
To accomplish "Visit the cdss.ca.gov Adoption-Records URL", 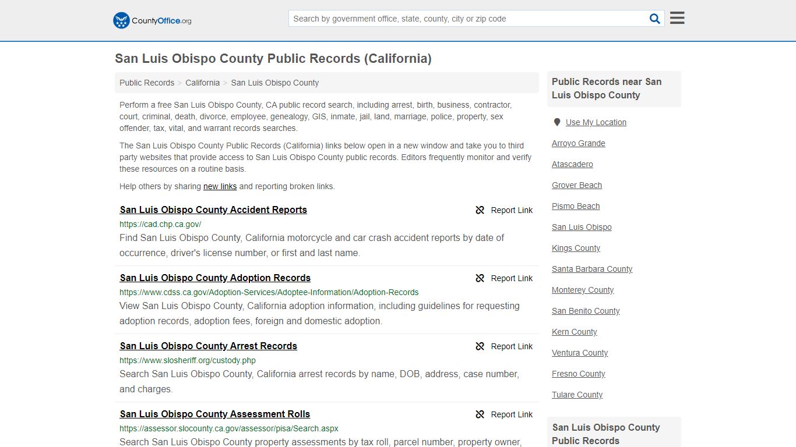I will (269, 292).
